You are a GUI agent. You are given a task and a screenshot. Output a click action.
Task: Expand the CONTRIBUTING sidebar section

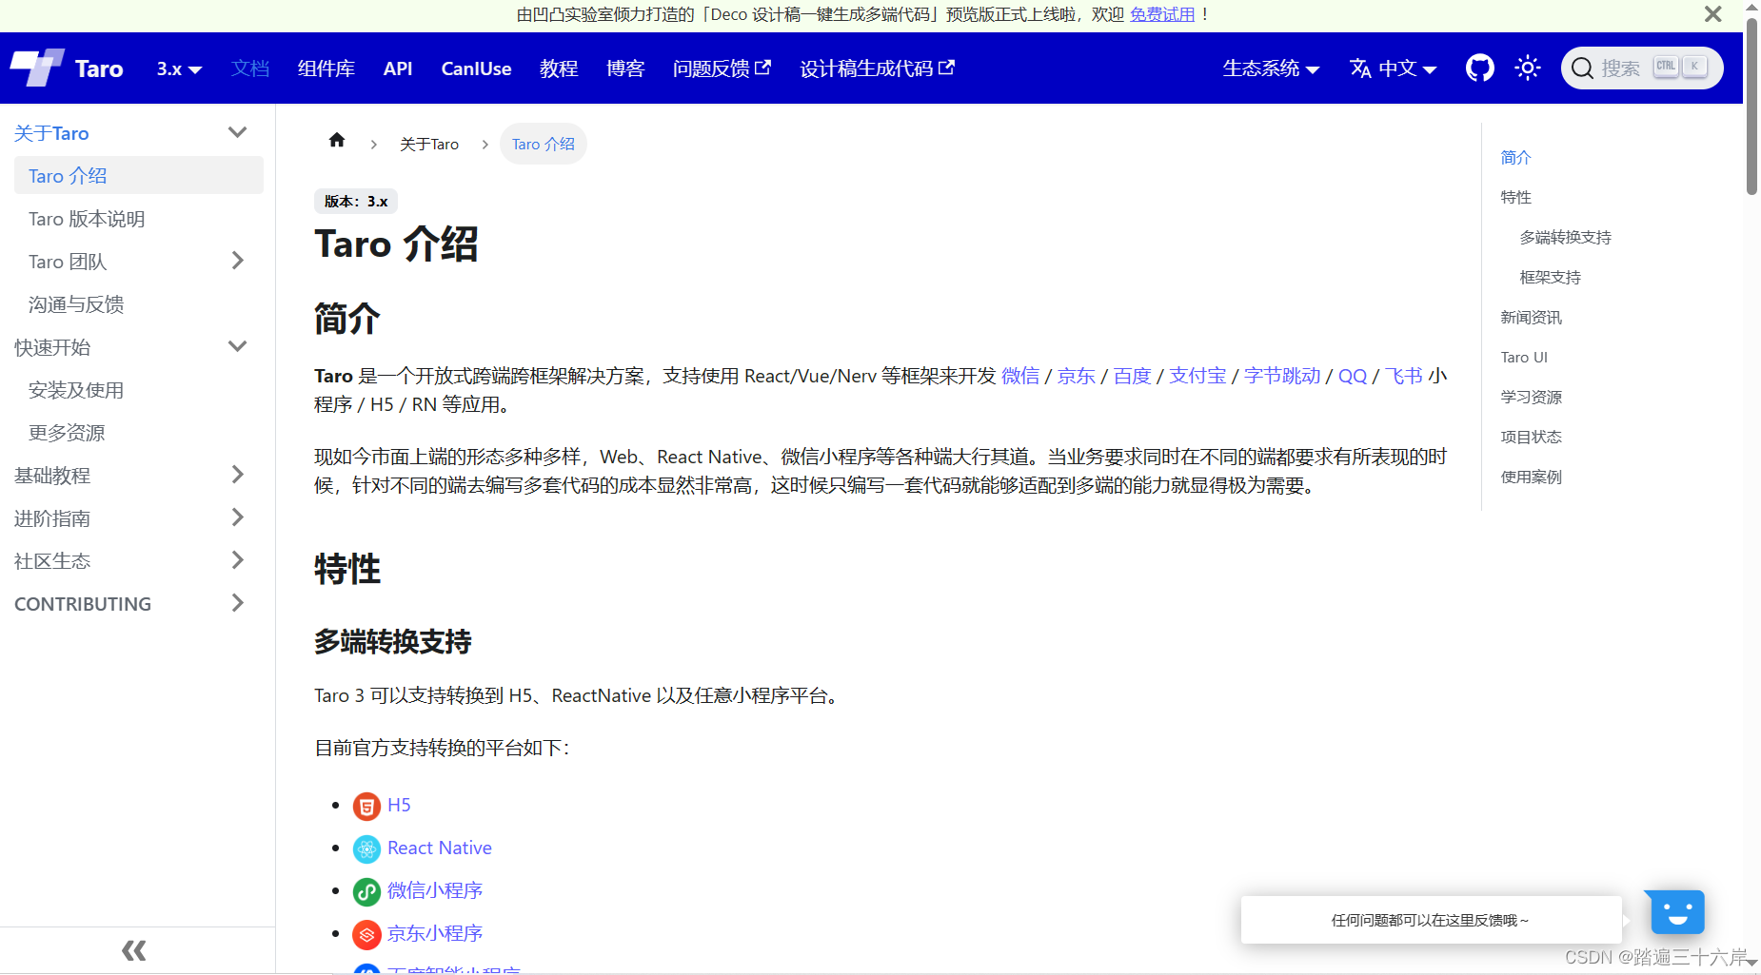click(238, 603)
